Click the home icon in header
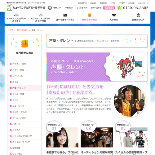This screenshot has width=155, height=155. pyautogui.click(x=50, y=8)
